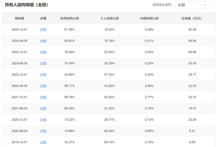Viewport: 219px width, 147px height.
Task: Open the 选择基金类型 dropdown showing 全部
Action: 193,5
